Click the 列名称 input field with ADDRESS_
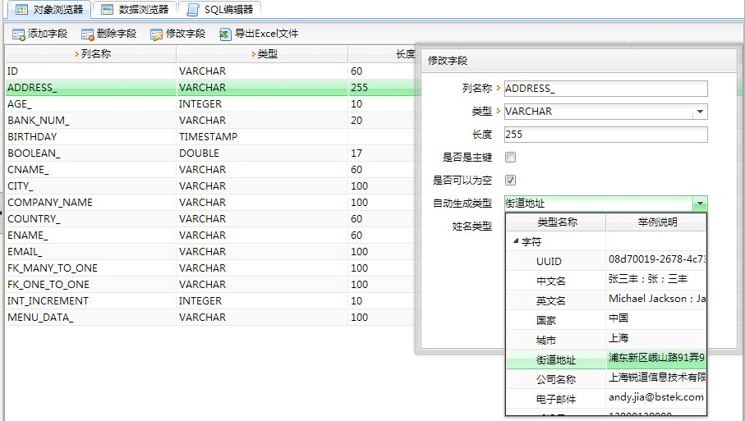 tap(605, 89)
